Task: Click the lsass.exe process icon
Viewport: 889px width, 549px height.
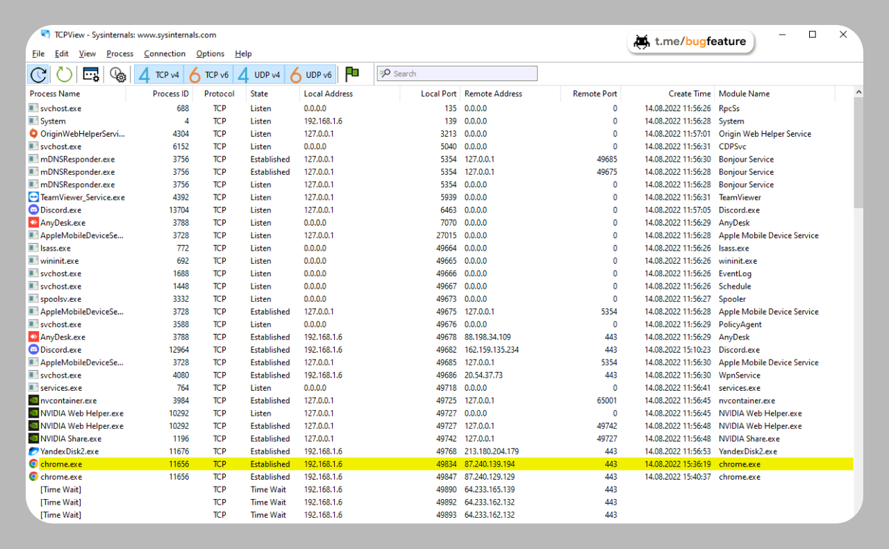Action: coord(33,248)
